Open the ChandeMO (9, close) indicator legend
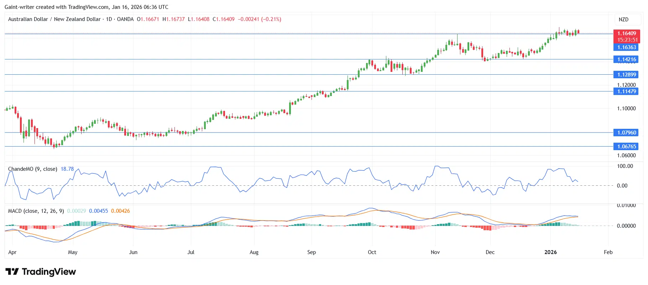 coord(32,169)
